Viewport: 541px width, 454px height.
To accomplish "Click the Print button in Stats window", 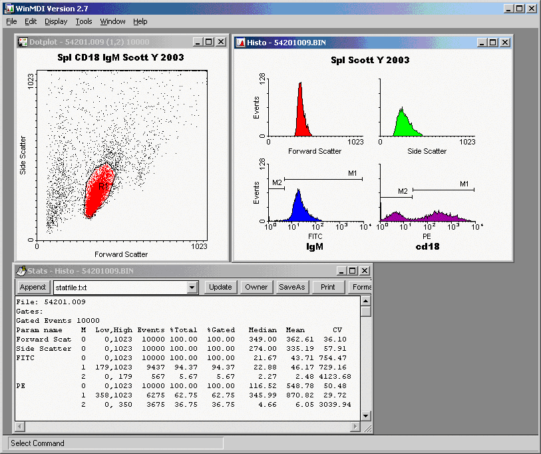I will 328,287.
